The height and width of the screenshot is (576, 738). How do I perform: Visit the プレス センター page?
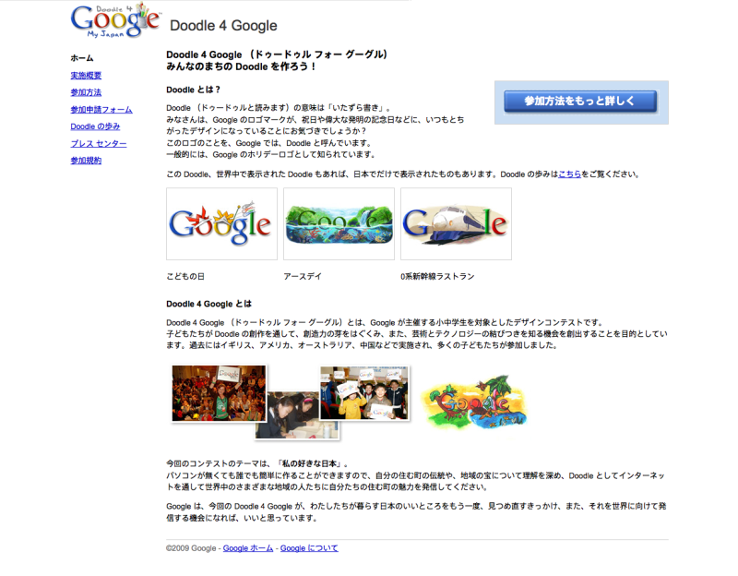[x=99, y=144]
